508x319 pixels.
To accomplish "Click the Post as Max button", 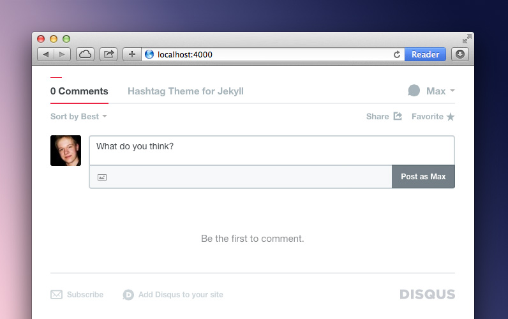I will (423, 177).
